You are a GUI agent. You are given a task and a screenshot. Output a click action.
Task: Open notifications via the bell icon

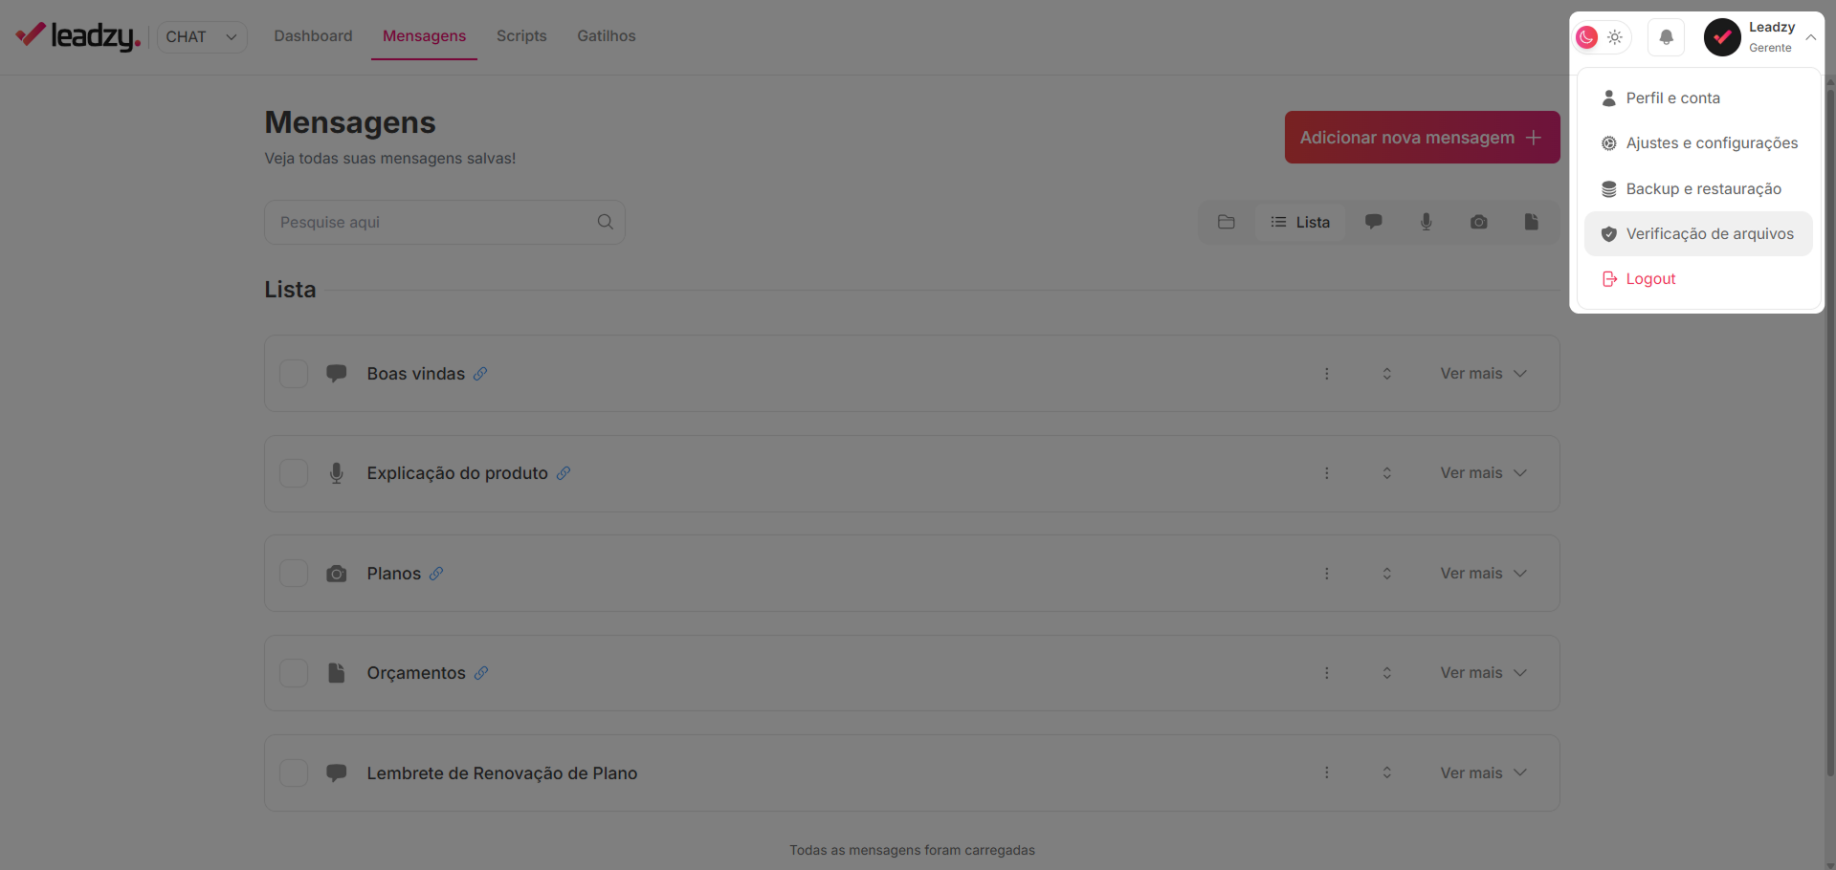[x=1665, y=36]
